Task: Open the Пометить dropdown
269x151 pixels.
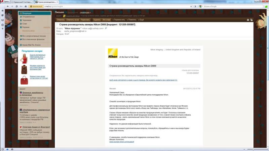Action: coord(131,20)
